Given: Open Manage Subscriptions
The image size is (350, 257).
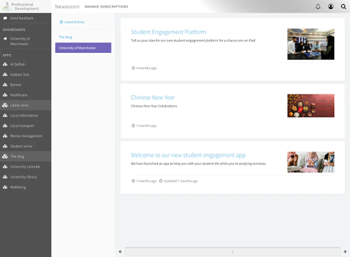Looking at the screenshot, I should (106, 7).
